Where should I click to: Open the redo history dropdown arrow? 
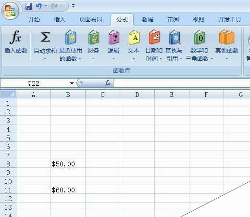[61, 6]
